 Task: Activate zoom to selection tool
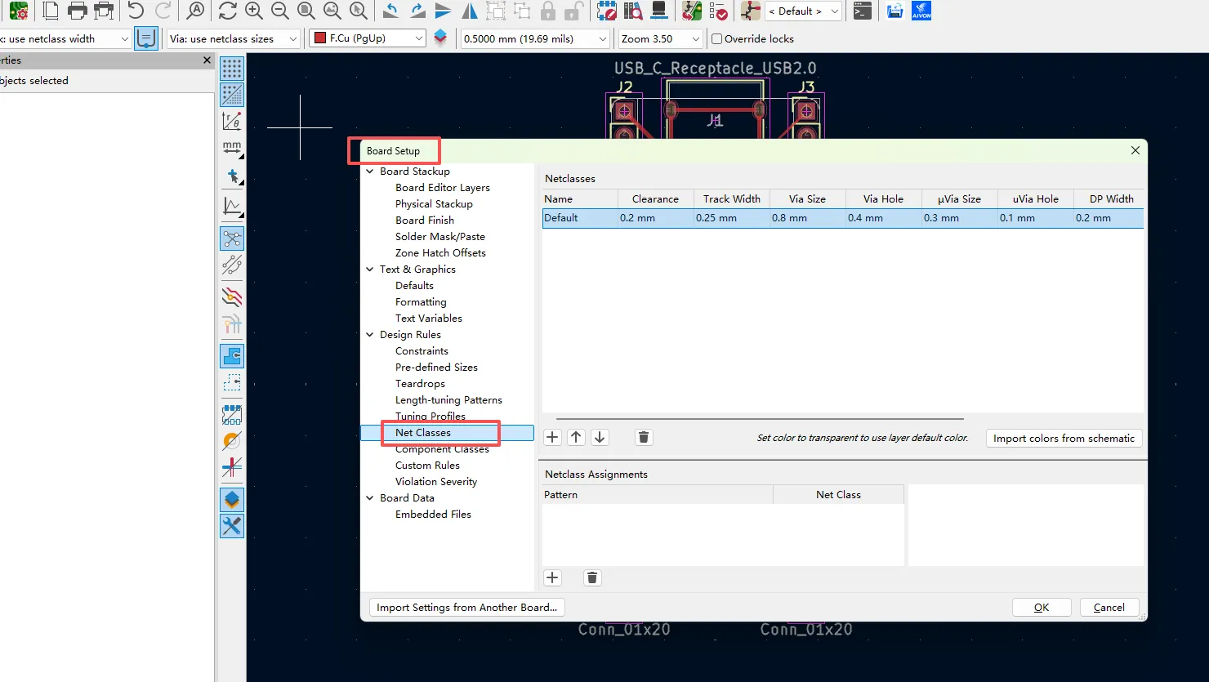(x=359, y=11)
